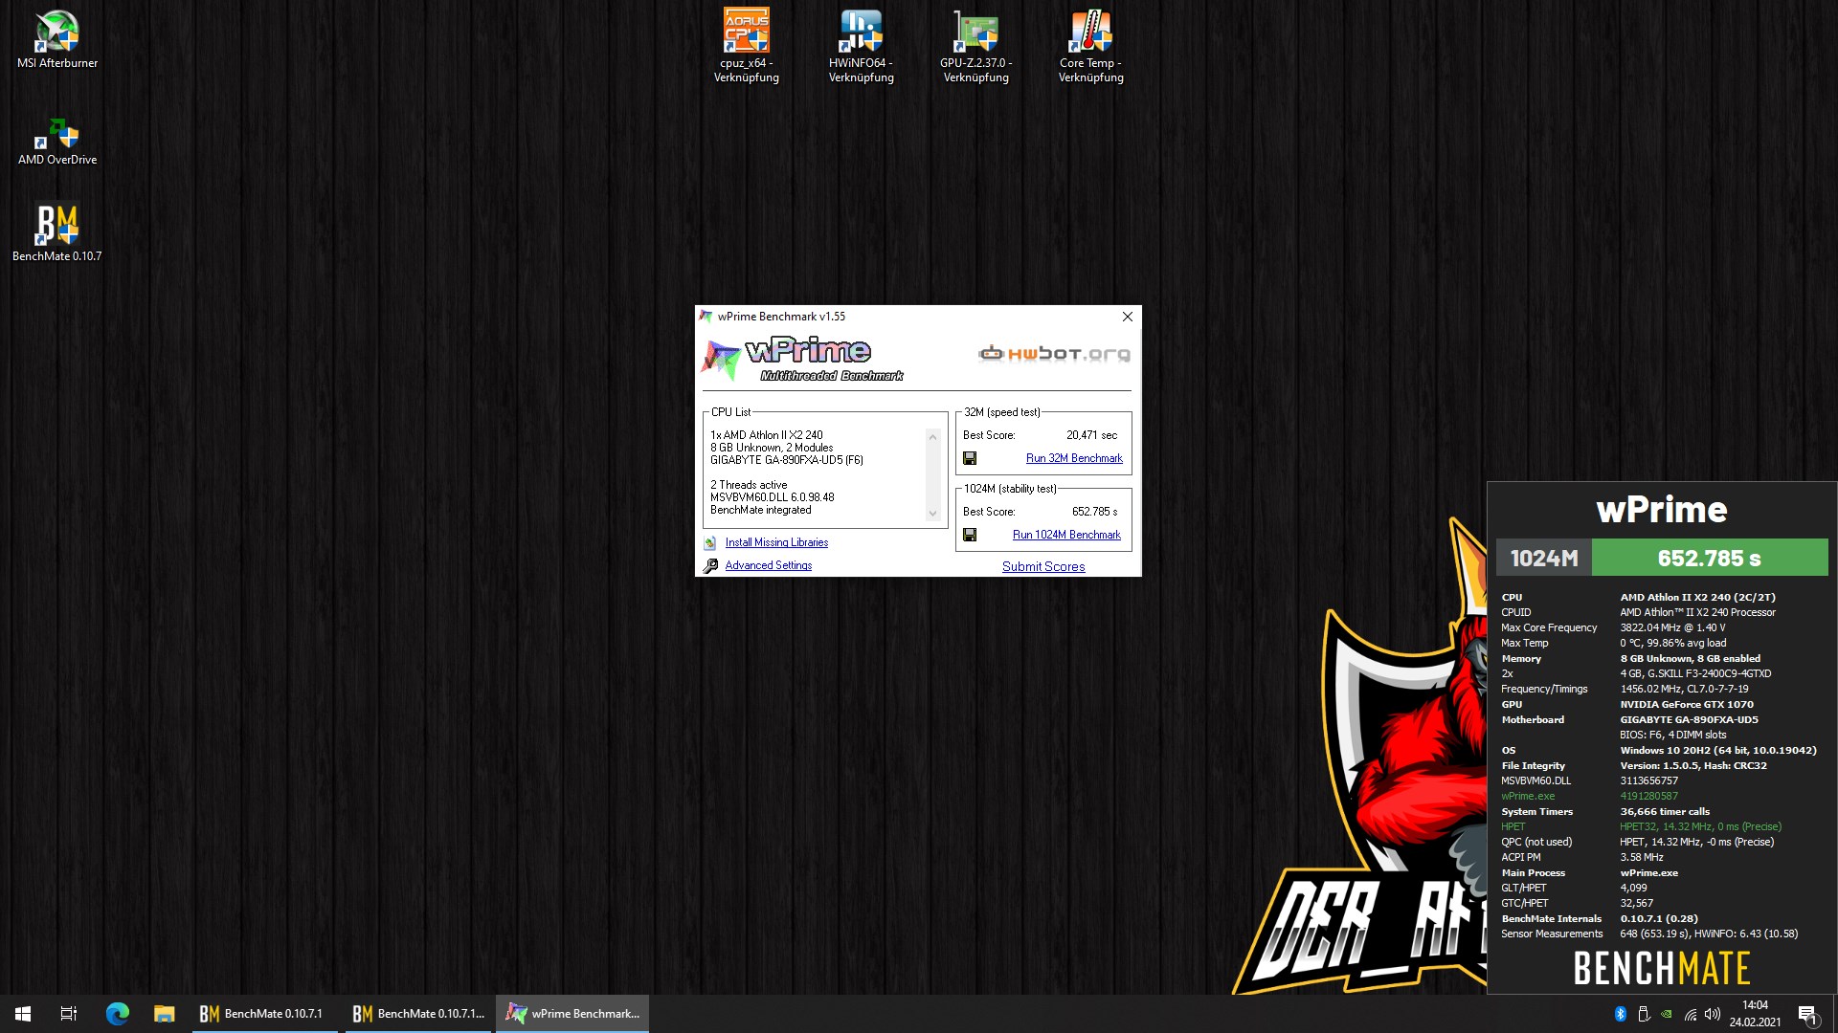The image size is (1838, 1033).
Task: Open the Core Temp shortcut icon
Action: point(1091,46)
